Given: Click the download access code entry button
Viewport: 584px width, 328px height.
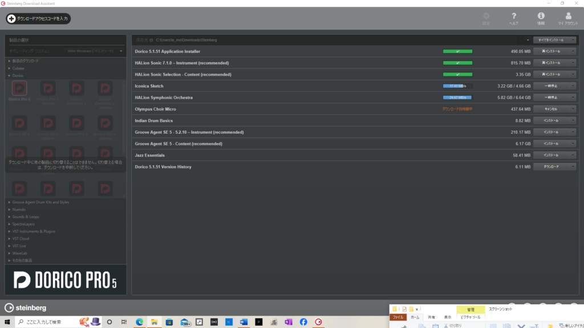Looking at the screenshot, I should tap(38, 19).
